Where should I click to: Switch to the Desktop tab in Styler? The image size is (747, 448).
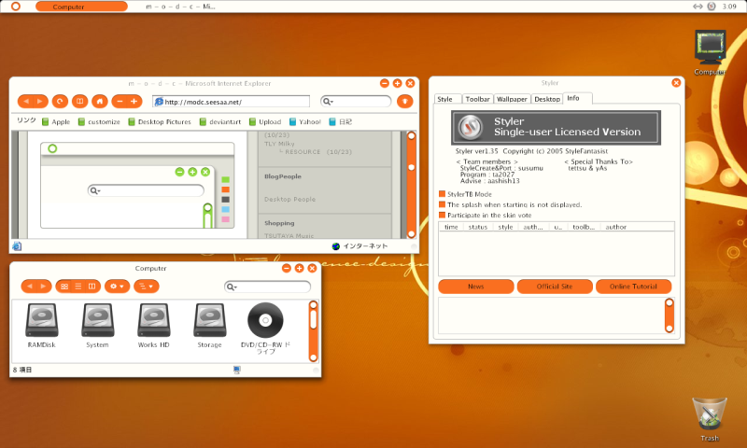pyautogui.click(x=547, y=99)
